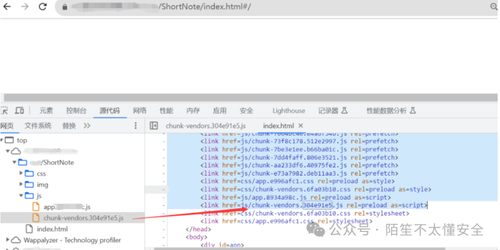Click the chunk-7dd4faff.806e3521.js line
This screenshot has height=250, width=500.
[x=300, y=157]
